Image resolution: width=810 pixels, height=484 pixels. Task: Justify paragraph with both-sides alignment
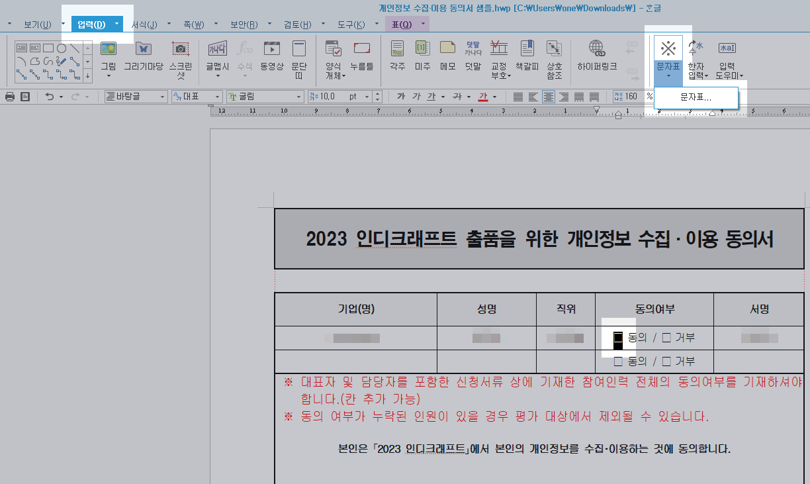click(x=517, y=97)
